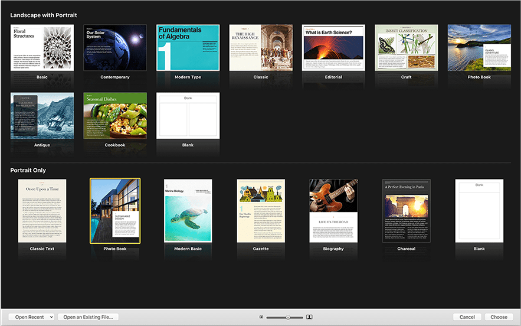Pick the Modern Basic Marine Biology template
The width and height of the screenshot is (521, 326).
[x=188, y=211]
